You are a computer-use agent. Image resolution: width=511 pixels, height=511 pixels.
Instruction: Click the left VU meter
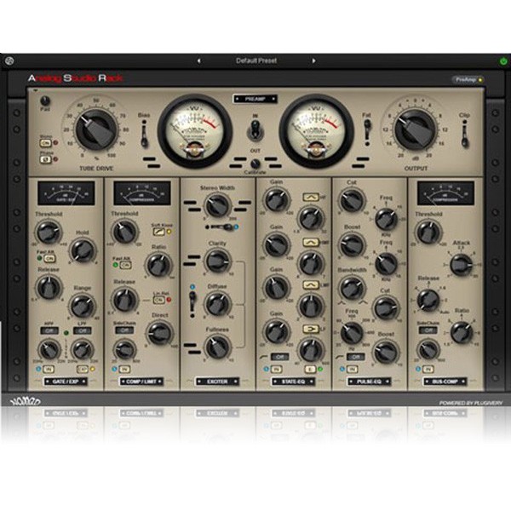point(195,131)
